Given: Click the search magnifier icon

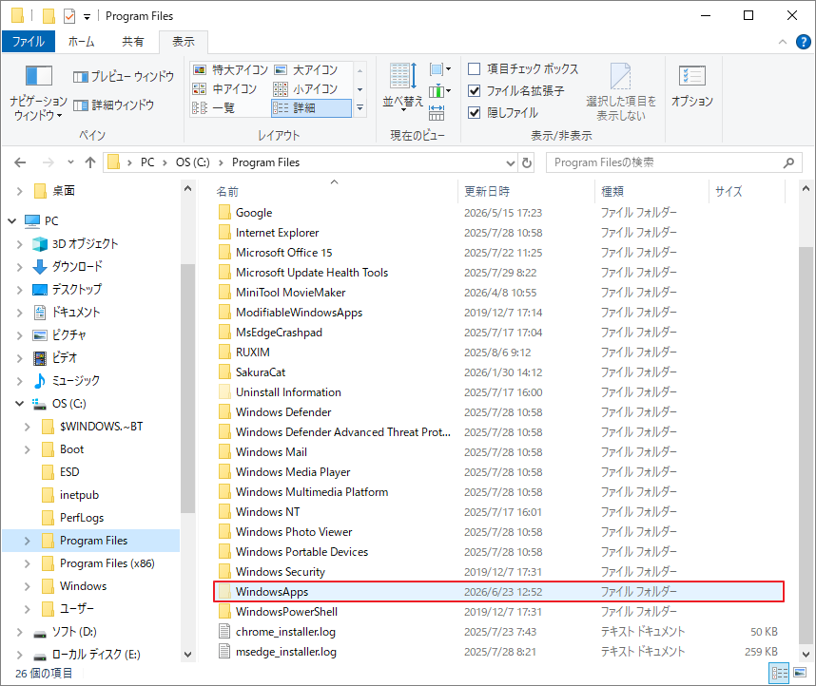Looking at the screenshot, I should [789, 162].
